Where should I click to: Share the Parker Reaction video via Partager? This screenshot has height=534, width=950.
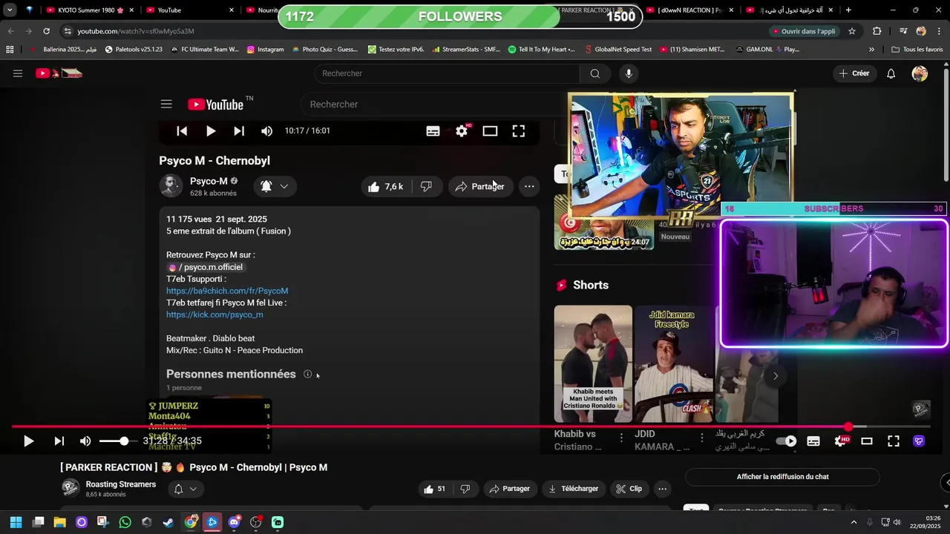tap(508, 489)
